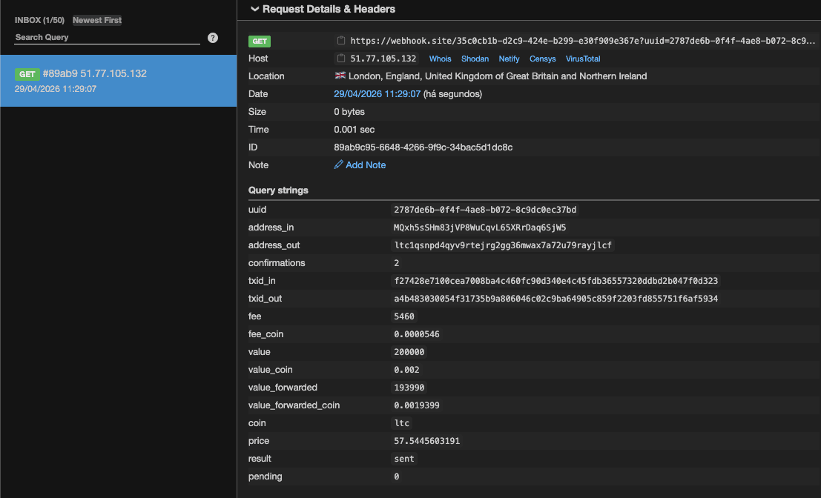The image size is (821, 498).
Task: Click value_forwarded_coin value 0.0019399
Action: pyautogui.click(x=416, y=405)
